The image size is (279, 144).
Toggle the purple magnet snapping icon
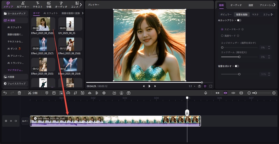[x=226, y=93]
